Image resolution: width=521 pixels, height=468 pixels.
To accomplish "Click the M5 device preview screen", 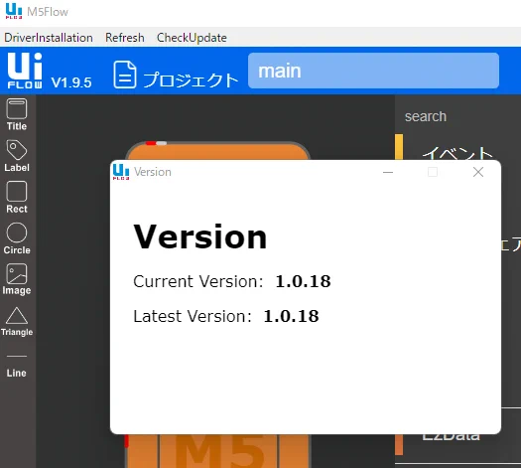I will pos(217,451).
